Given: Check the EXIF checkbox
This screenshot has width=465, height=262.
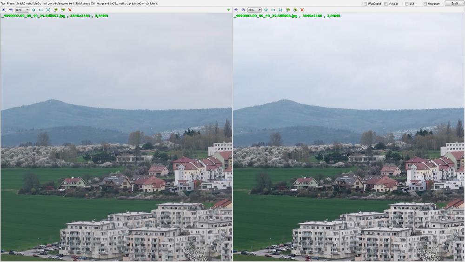Looking at the screenshot, I should tap(406, 4).
